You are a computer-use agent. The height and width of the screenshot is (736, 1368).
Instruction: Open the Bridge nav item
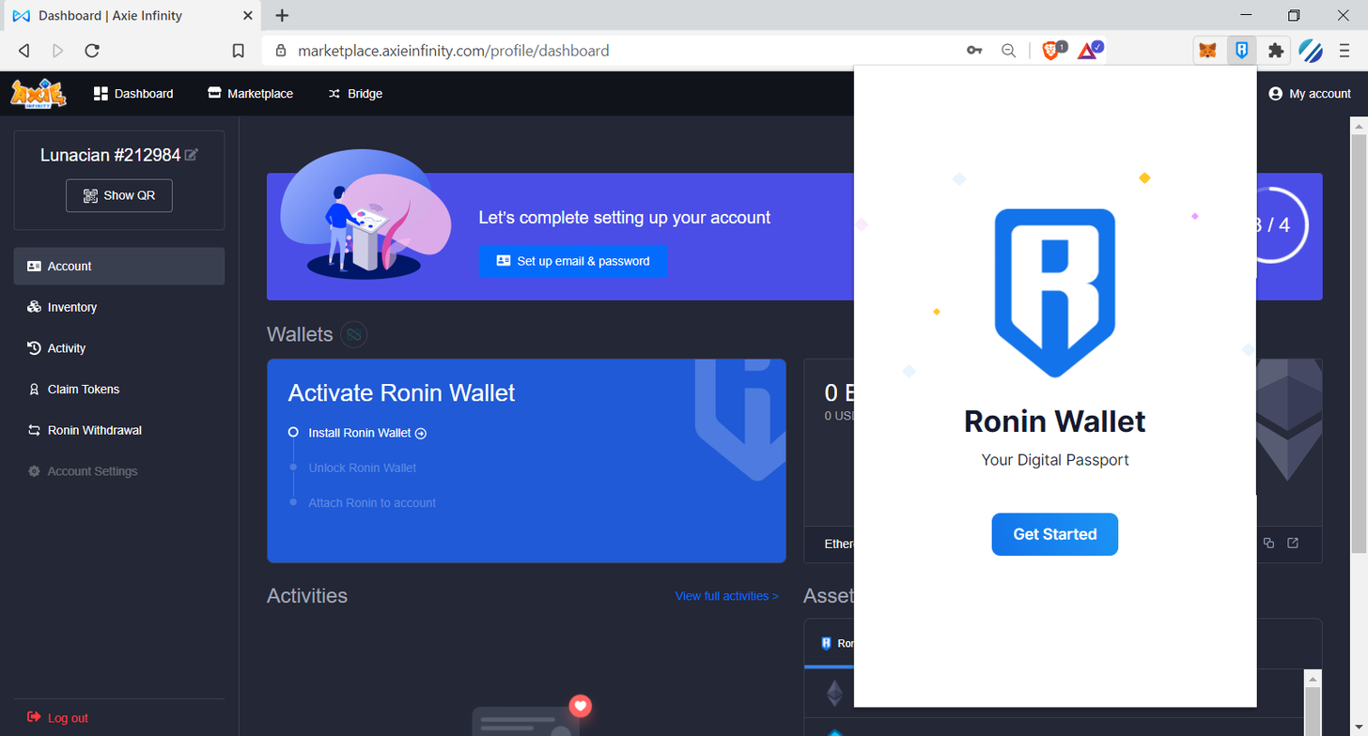[x=355, y=94]
